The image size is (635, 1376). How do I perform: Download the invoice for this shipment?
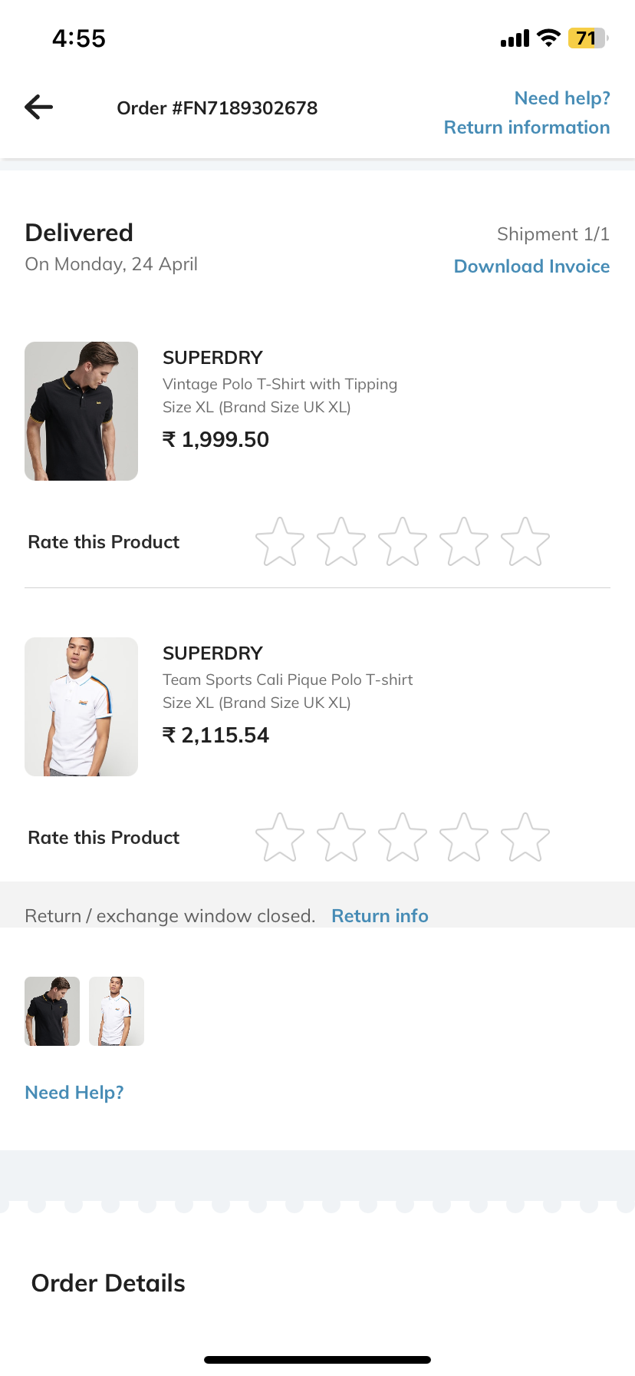(531, 266)
